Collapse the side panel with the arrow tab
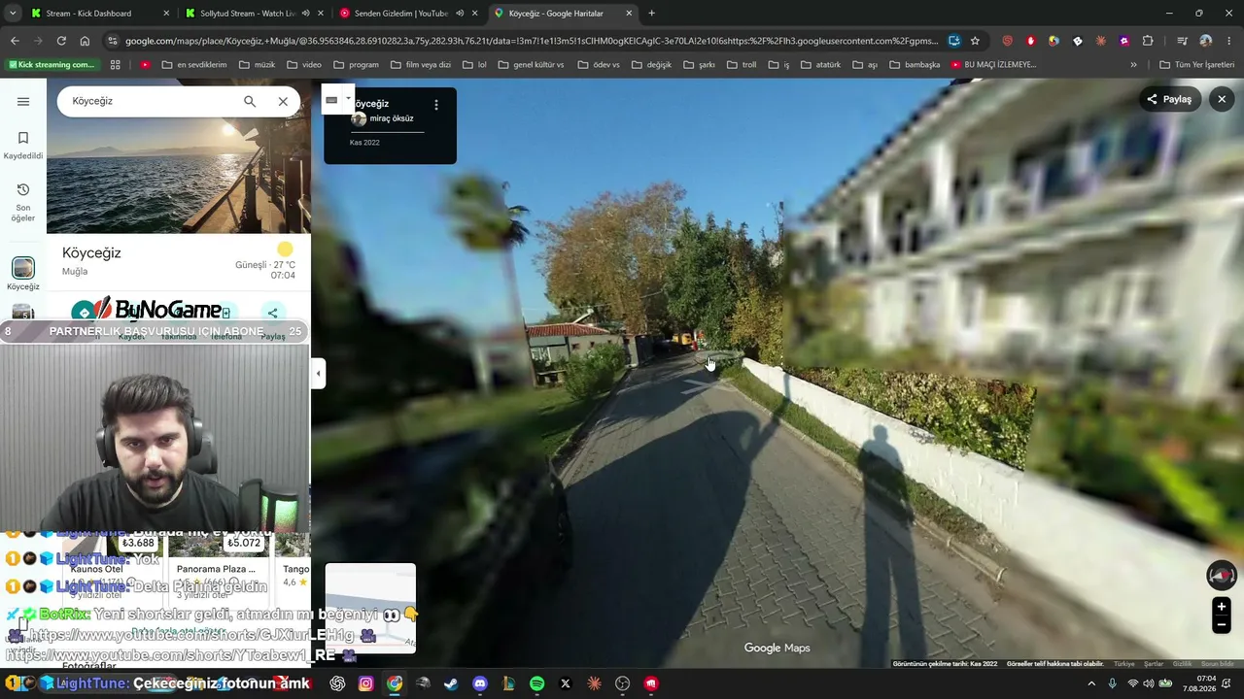This screenshot has height=699, width=1244. click(318, 373)
